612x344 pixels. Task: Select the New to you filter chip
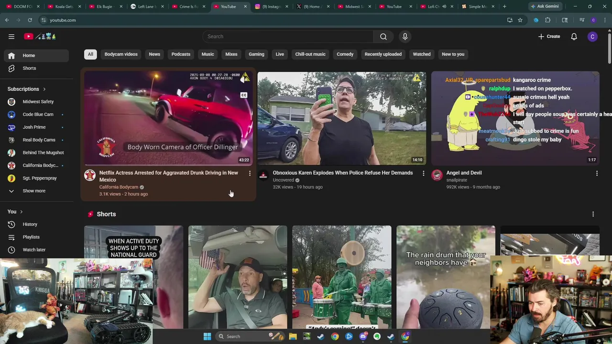tap(453, 54)
